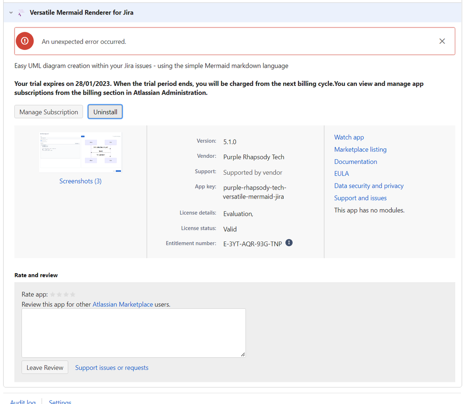Open Support issues or requests link
466x404 pixels.
(x=112, y=368)
